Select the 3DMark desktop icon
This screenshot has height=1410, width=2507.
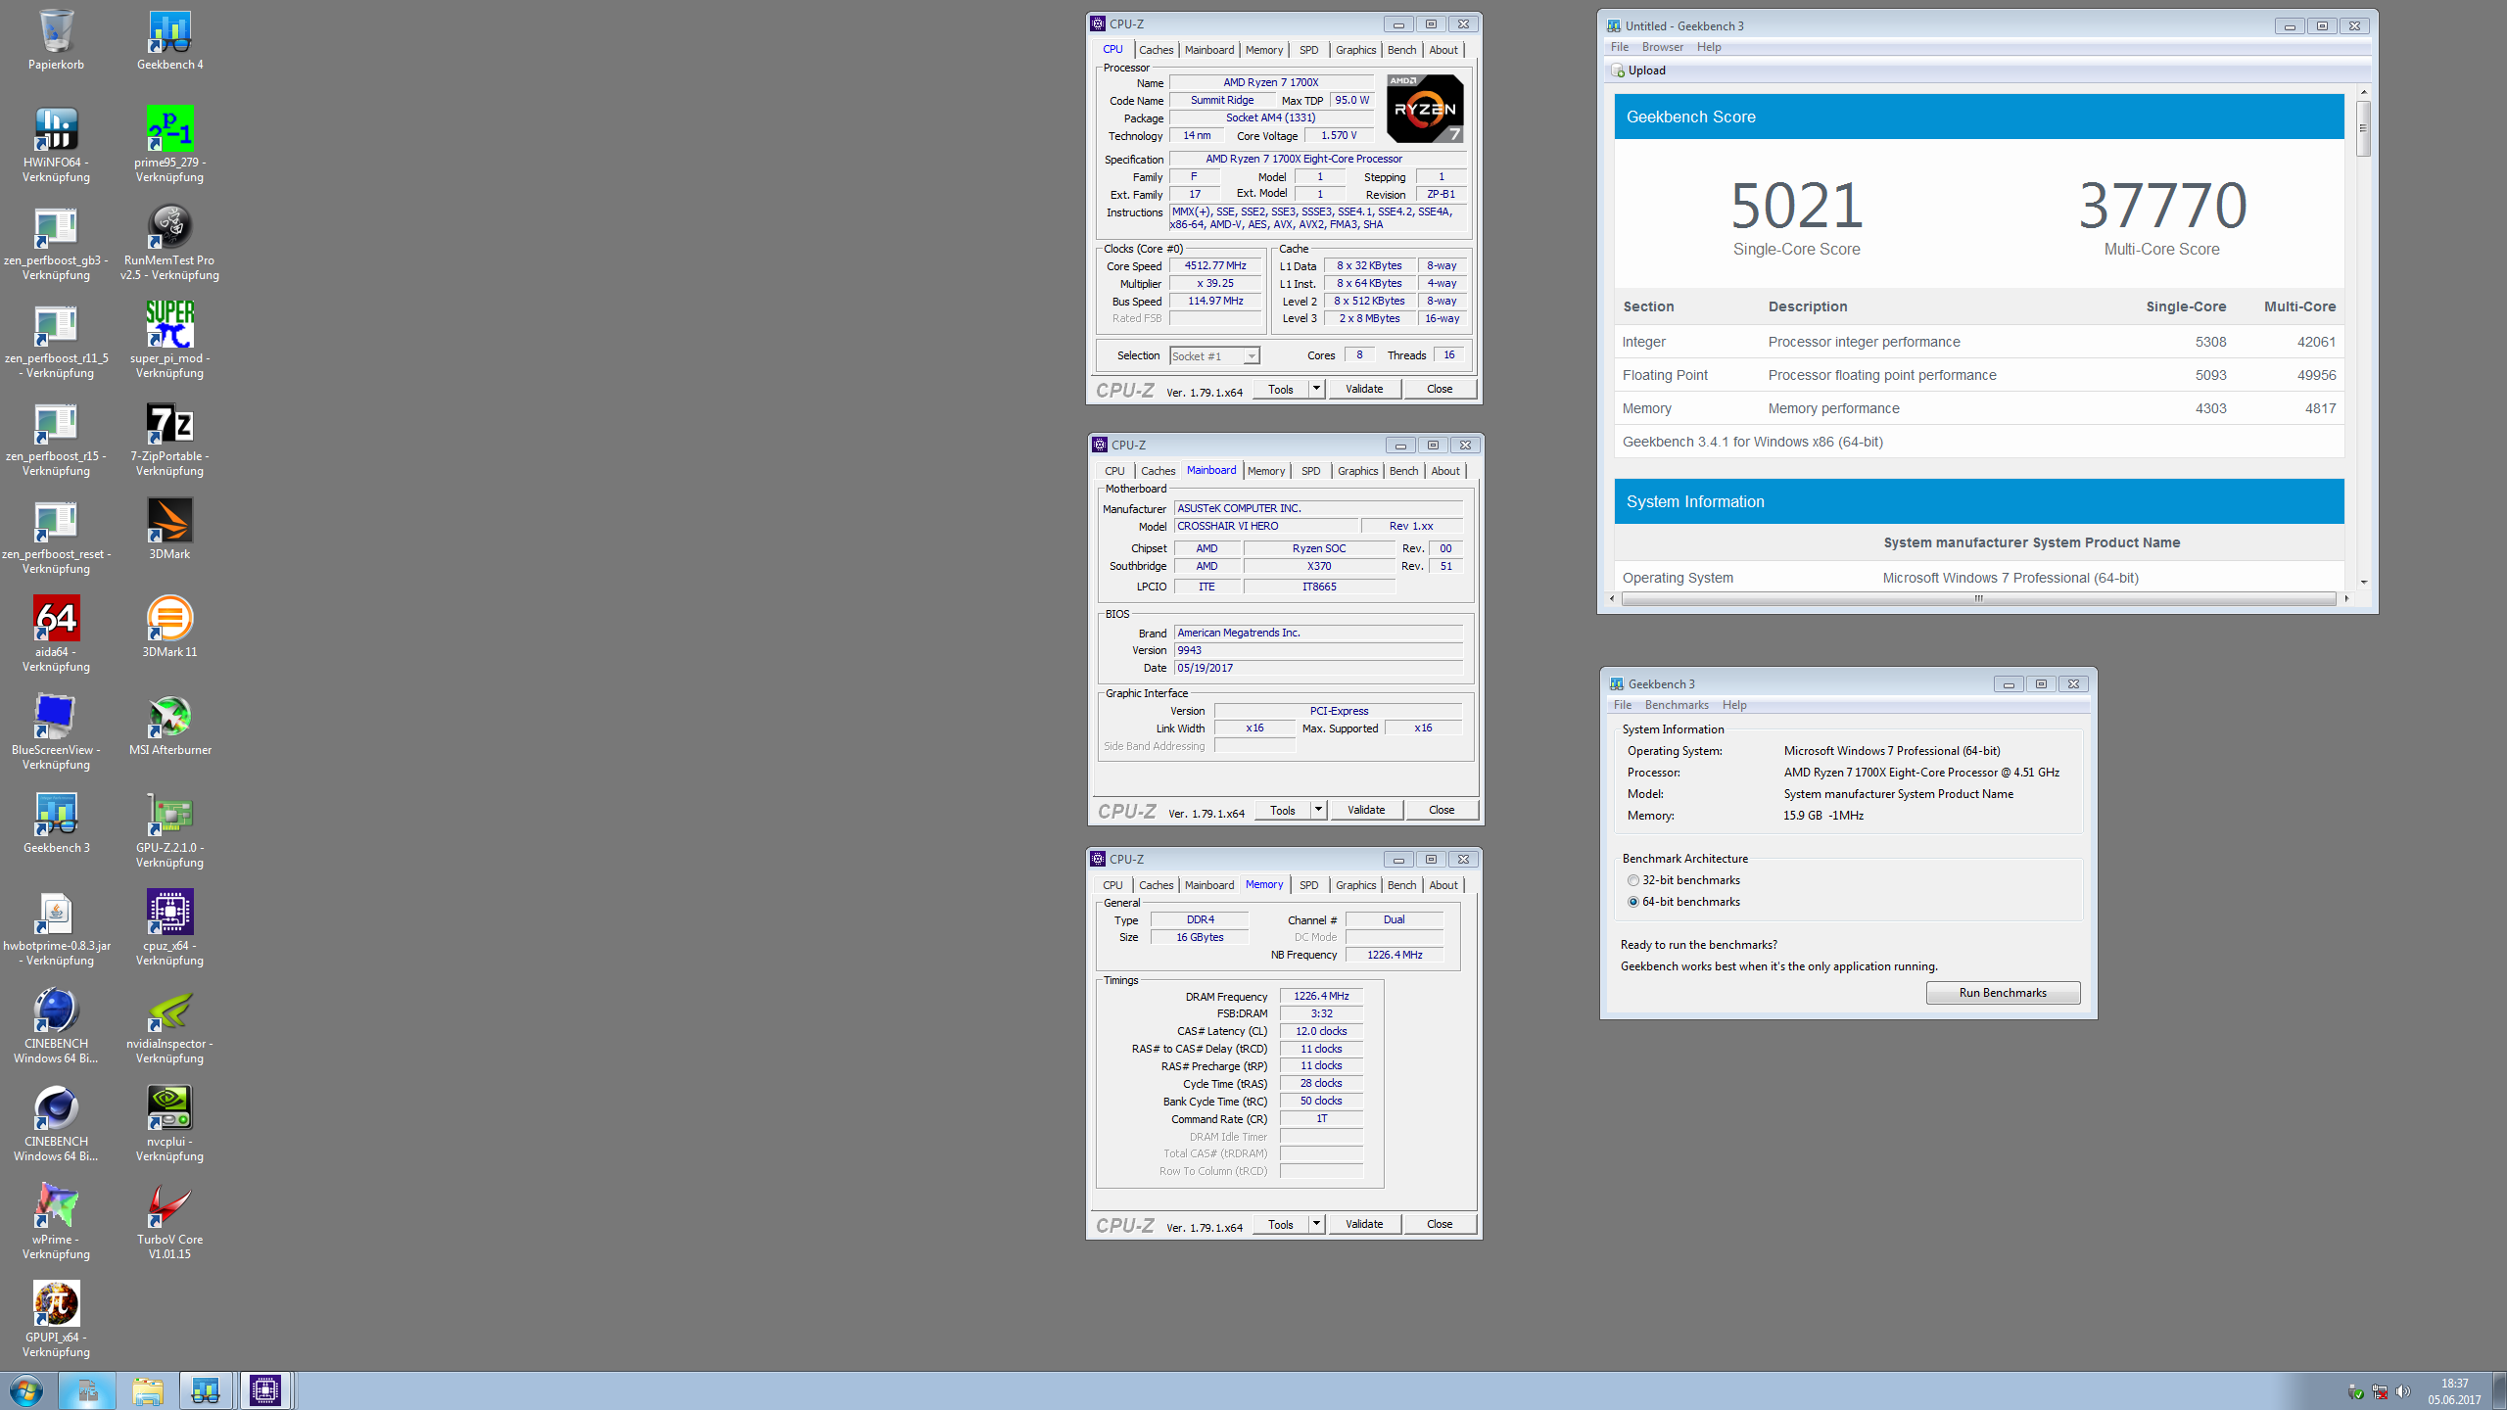[169, 530]
